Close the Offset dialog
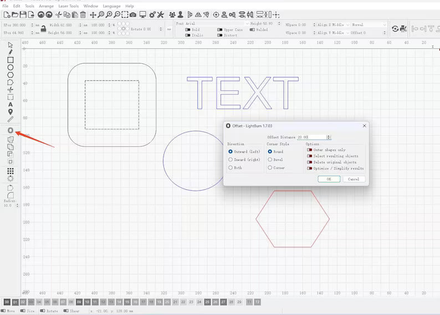Screen dimensions: 440x315 [x=364, y=126]
